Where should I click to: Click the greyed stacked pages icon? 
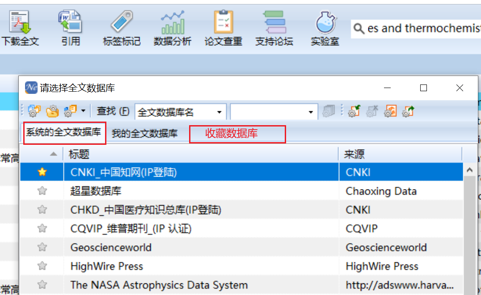(328, 111)
